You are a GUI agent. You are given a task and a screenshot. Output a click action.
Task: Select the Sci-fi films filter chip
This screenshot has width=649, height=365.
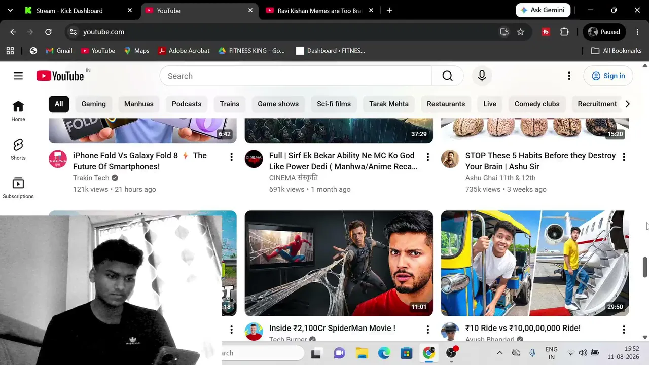point(334,104)
